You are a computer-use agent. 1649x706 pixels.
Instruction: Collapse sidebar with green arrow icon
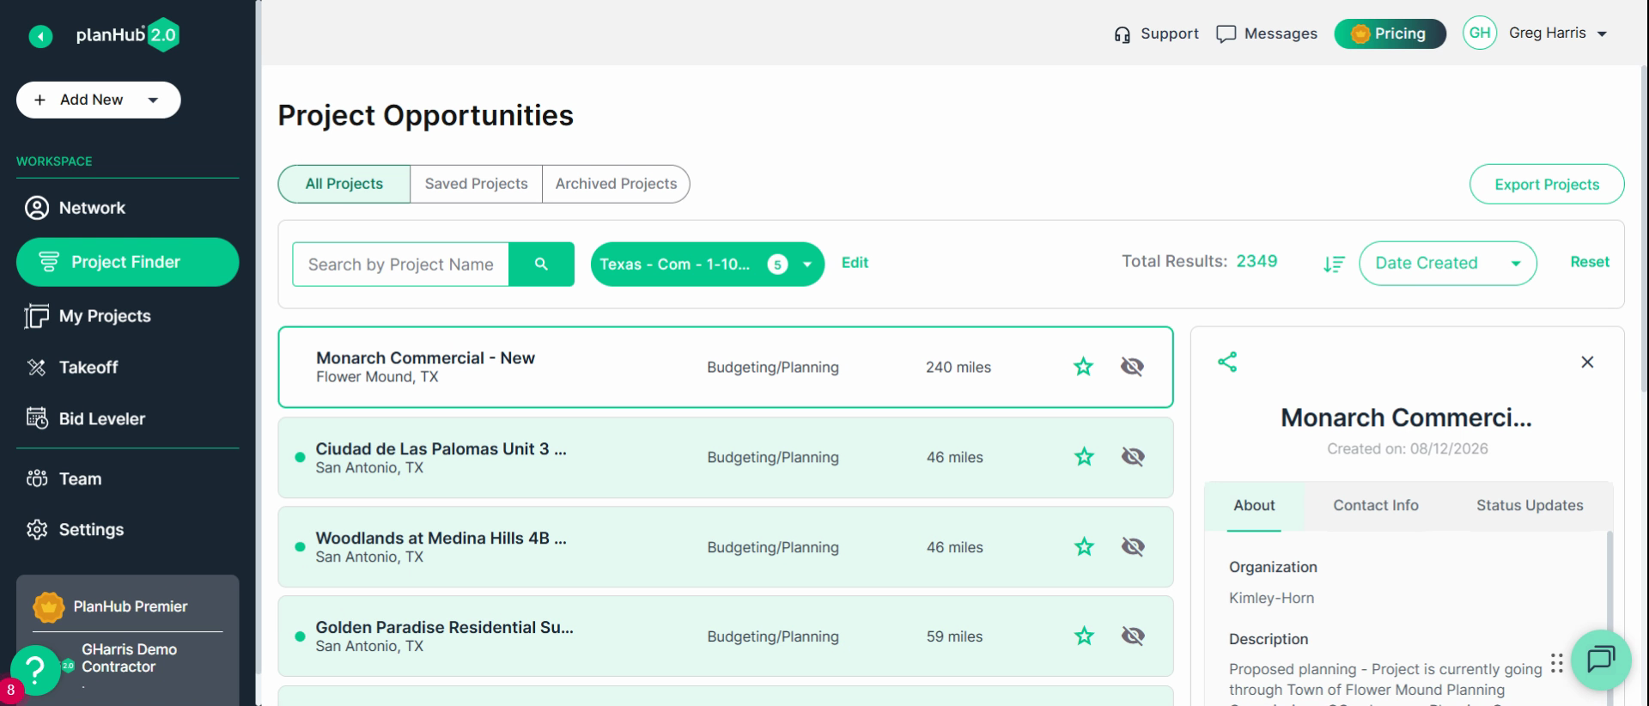click(40, 36)
